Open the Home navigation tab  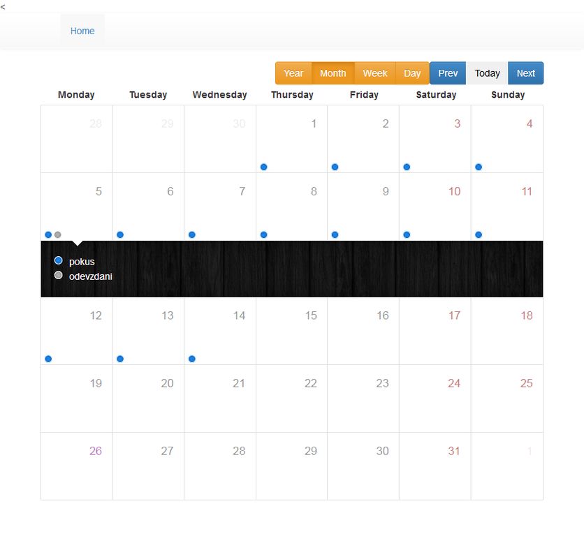point(82,31)
